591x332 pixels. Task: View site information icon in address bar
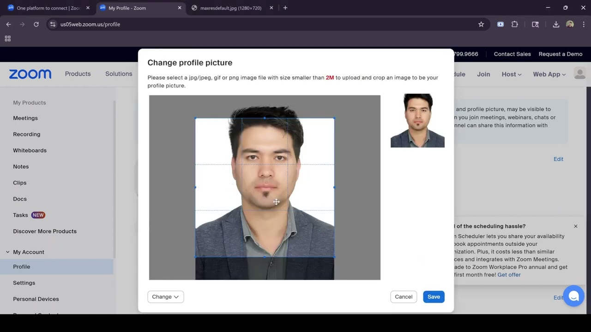[53, 24]
